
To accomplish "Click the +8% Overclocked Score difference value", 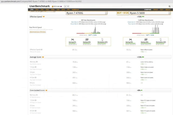I will point(139,90).
